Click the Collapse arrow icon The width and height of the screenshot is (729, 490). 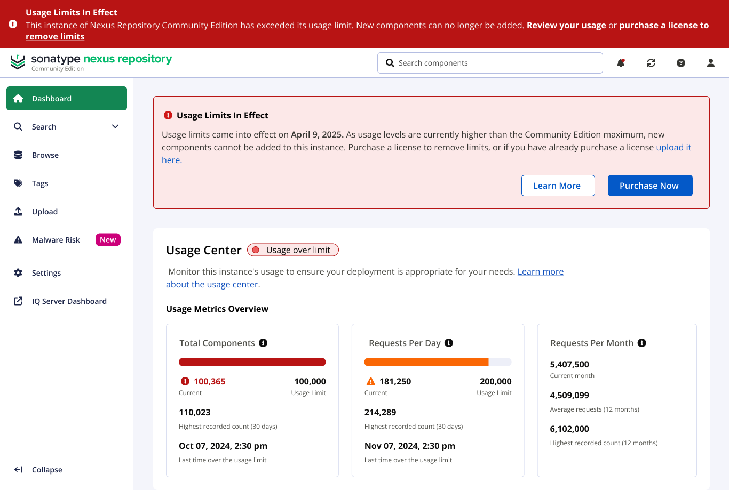tap(18, 470)
